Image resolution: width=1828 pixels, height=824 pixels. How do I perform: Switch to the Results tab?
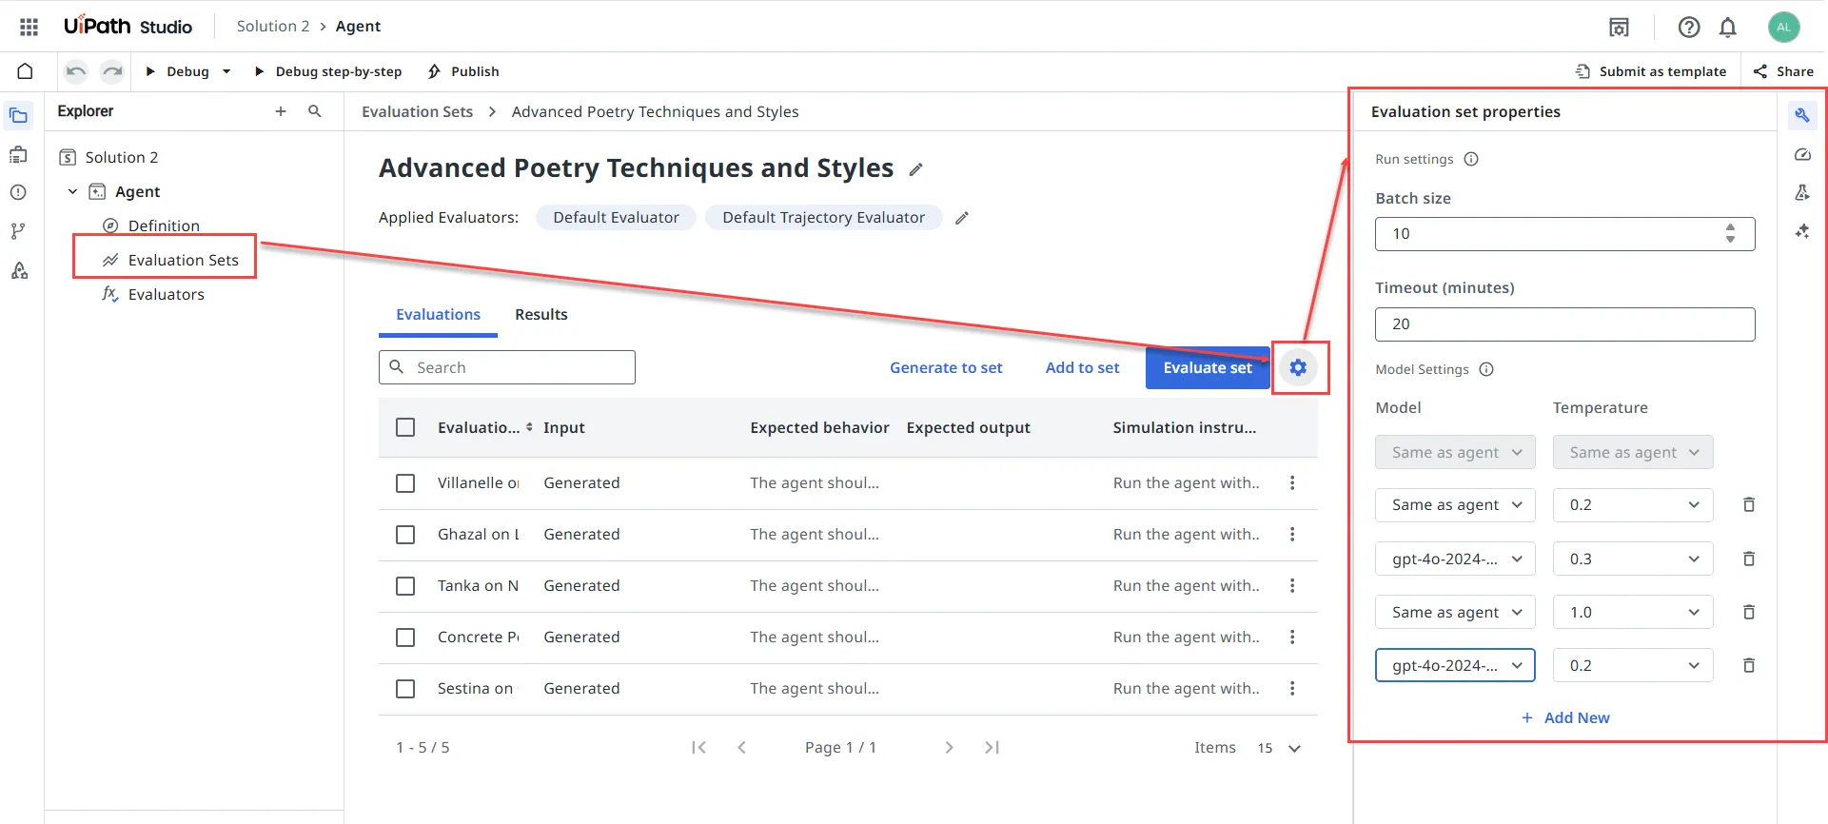[541, 315]
